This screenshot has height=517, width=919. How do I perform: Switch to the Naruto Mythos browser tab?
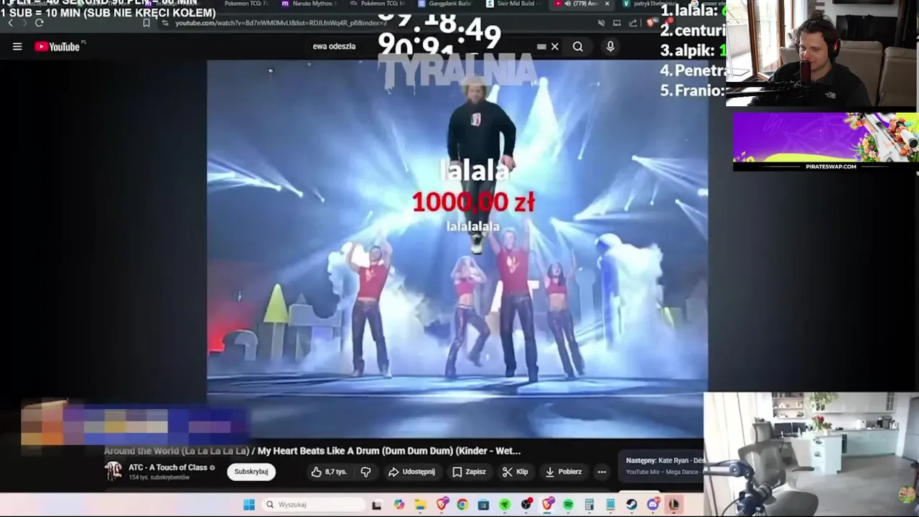[x=309, y=4]
